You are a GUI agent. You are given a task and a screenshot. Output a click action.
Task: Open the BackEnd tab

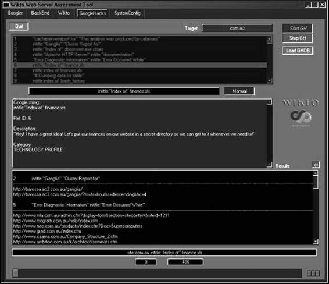[x=40, y=13]
